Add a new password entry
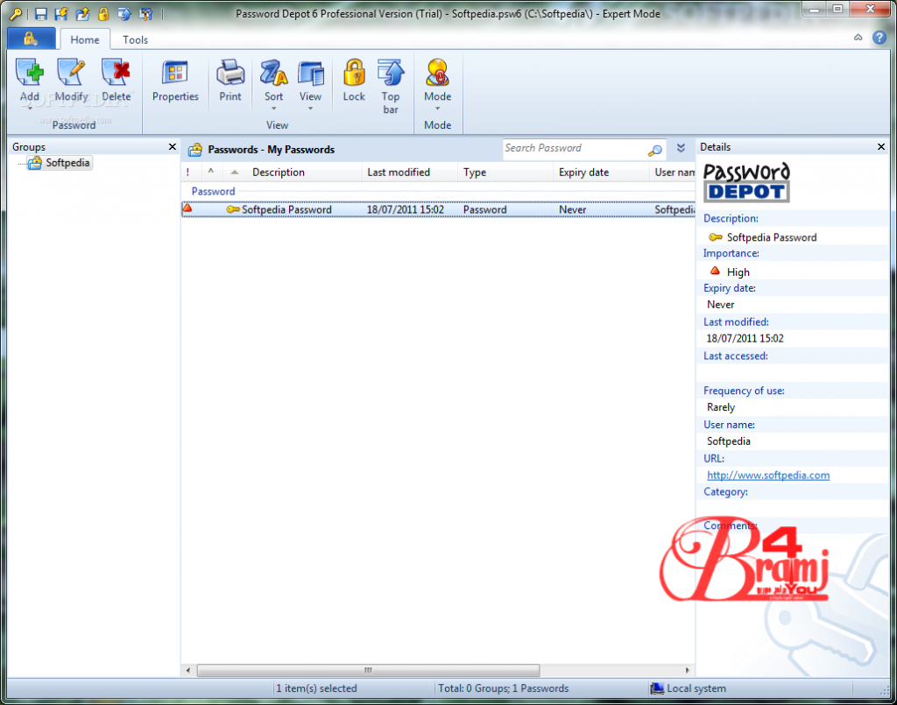This screenshot has height=705, width=897. [30, 81]
